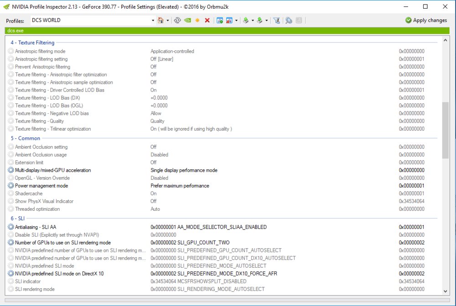
Task: Open the import options dropdown arrow
Action: pyautogui.click(x=266, y=20)
